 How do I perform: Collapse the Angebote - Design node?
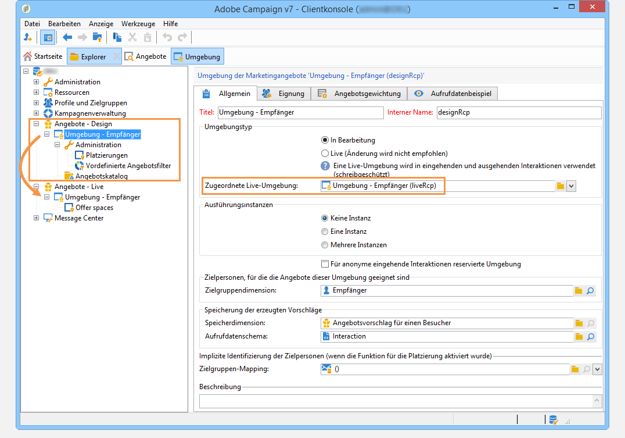coord(36,124)
